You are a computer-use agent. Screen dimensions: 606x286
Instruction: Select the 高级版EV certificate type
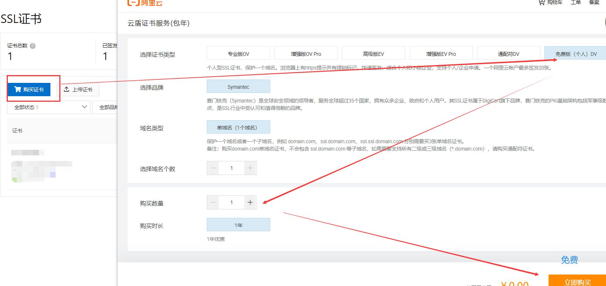pos(373,54)
